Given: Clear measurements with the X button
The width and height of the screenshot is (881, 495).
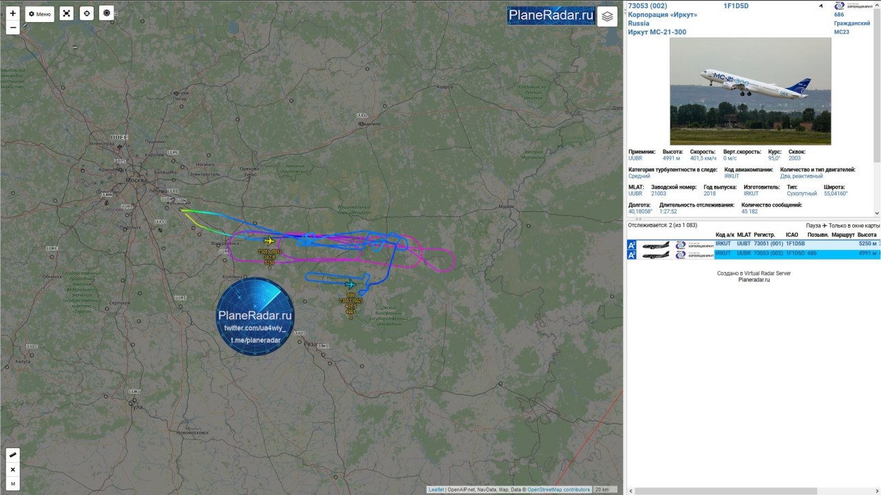Looking at the screenshot, I should pyautogui.click(x=13, y=470).
